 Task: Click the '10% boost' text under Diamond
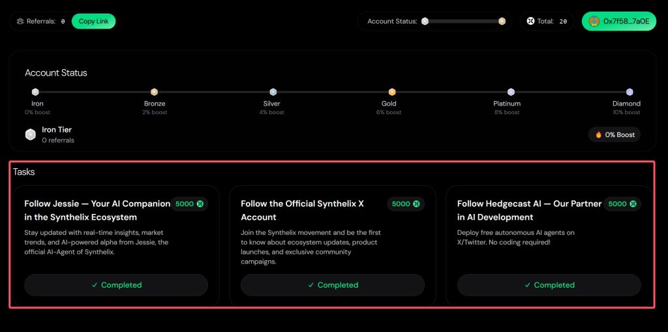point(626,112)
